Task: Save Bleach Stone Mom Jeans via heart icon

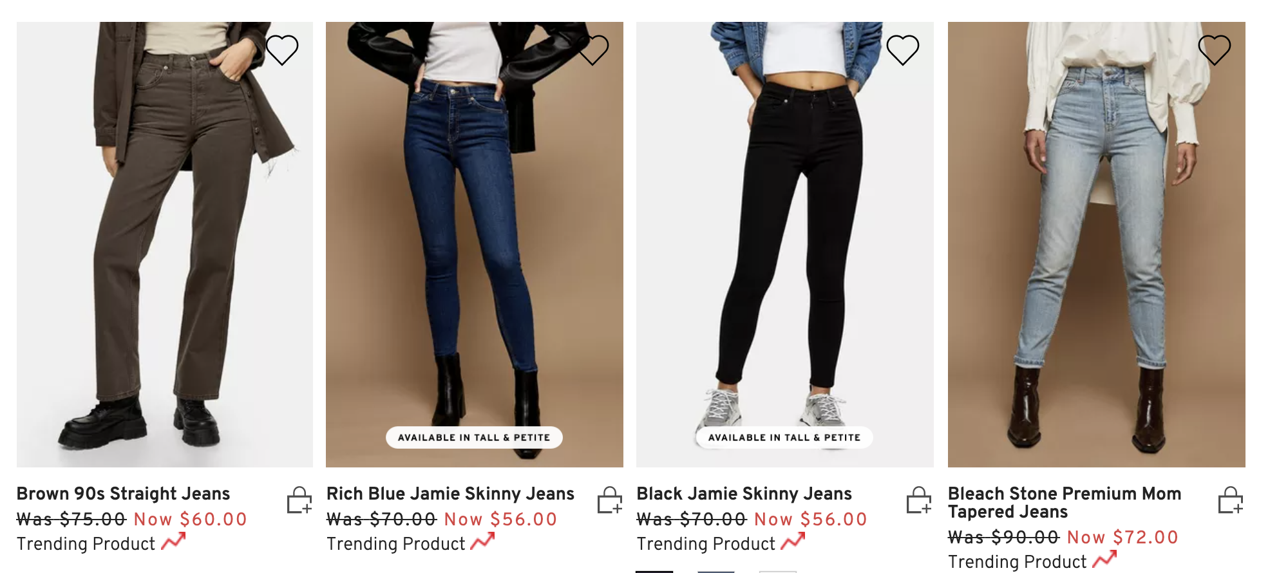Action: click(1215, 50)
